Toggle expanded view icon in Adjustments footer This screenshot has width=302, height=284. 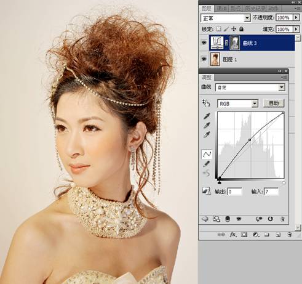click(x=217, y=219)
